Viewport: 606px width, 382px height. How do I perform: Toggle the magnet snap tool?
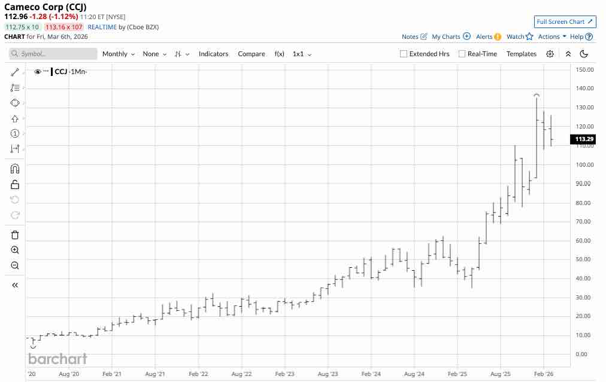(15, 169)
